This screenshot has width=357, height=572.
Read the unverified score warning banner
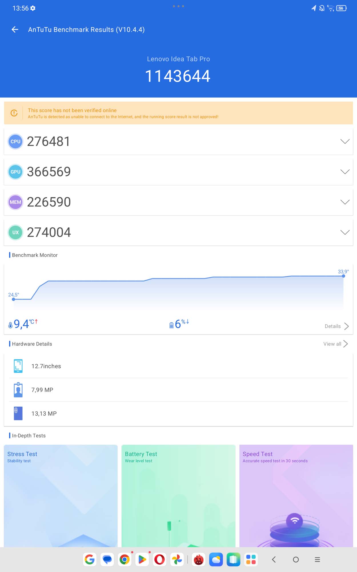click(x=178, y=113)
